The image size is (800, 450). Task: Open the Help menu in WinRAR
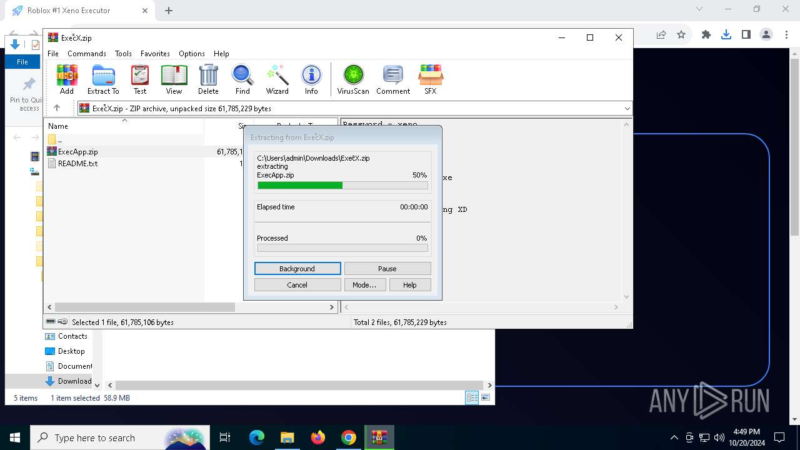coord(221,54)
